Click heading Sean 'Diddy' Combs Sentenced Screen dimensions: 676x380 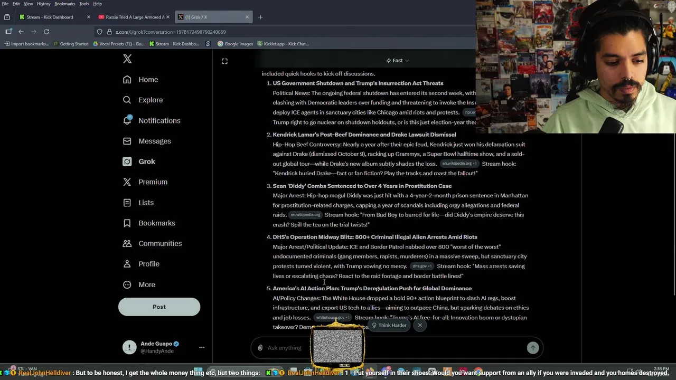pyautogui.click(x=362, y=186)
